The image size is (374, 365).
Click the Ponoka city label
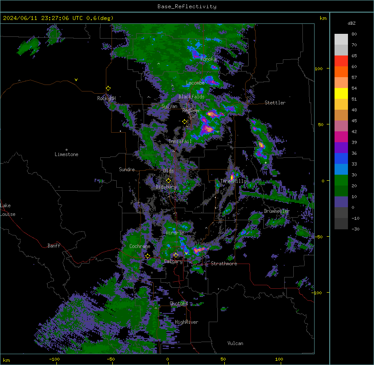coord(208,59)
